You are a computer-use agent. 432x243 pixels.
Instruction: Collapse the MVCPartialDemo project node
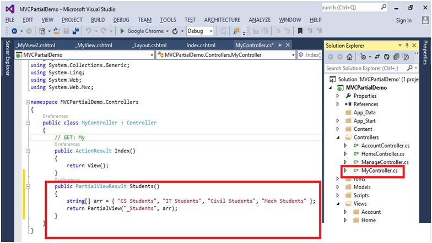331,88
